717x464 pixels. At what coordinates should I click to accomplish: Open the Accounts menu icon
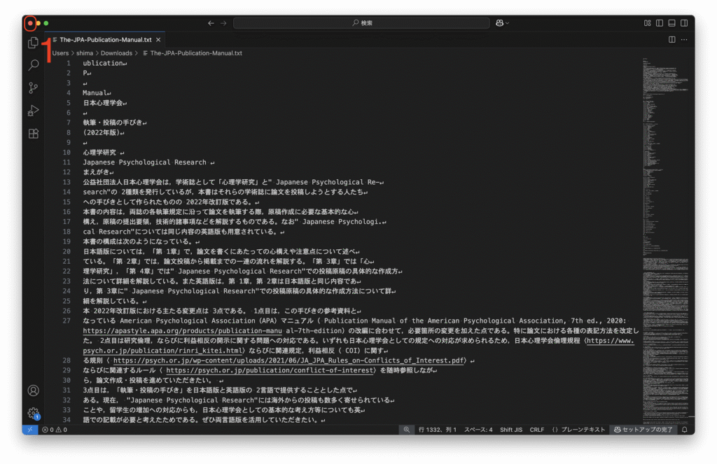click(x=33, y=391)
